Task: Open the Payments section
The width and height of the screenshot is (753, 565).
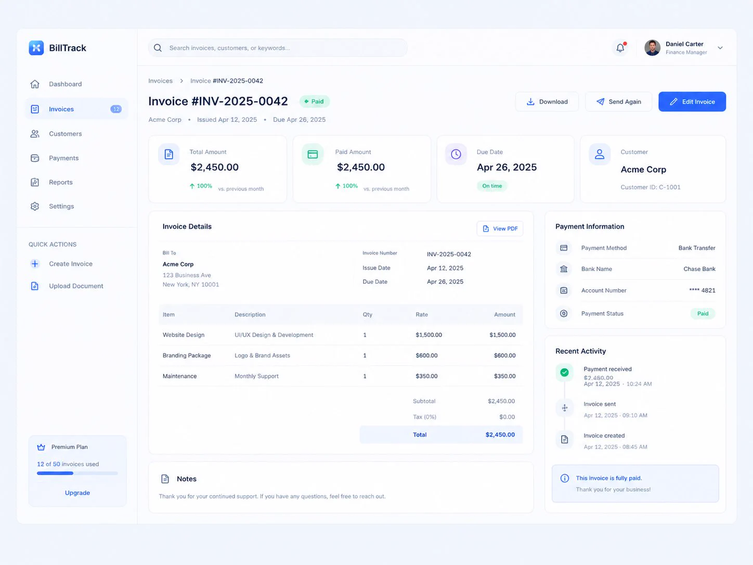Action: [x=76, y=158]
